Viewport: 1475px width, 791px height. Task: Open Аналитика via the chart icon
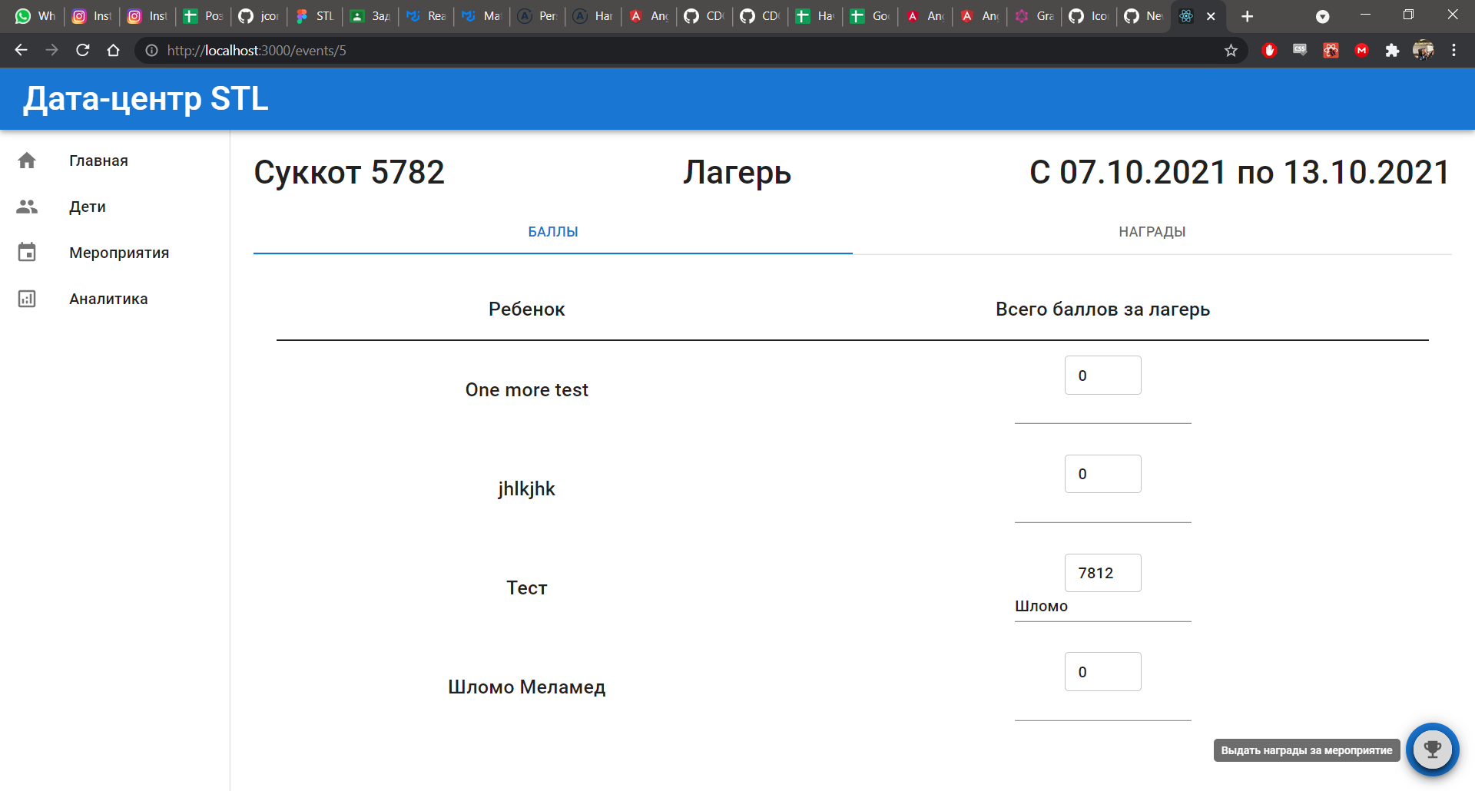[27, 299]
